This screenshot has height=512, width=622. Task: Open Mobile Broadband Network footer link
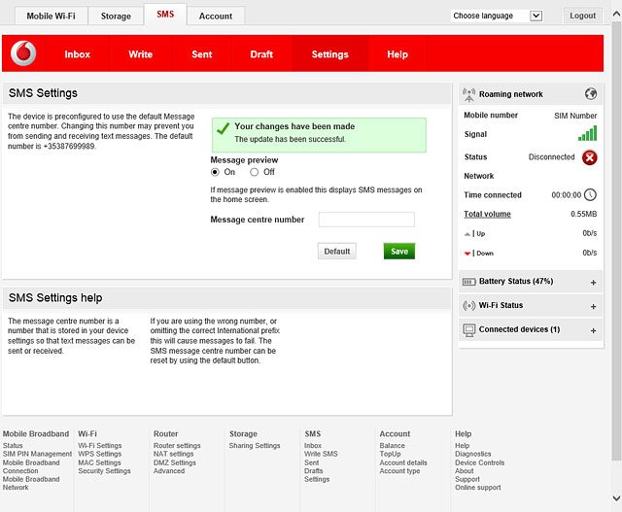pos(31,484)
